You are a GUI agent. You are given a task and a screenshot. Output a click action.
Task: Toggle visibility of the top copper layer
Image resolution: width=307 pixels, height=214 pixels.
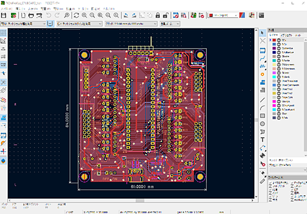pos(279,40)
